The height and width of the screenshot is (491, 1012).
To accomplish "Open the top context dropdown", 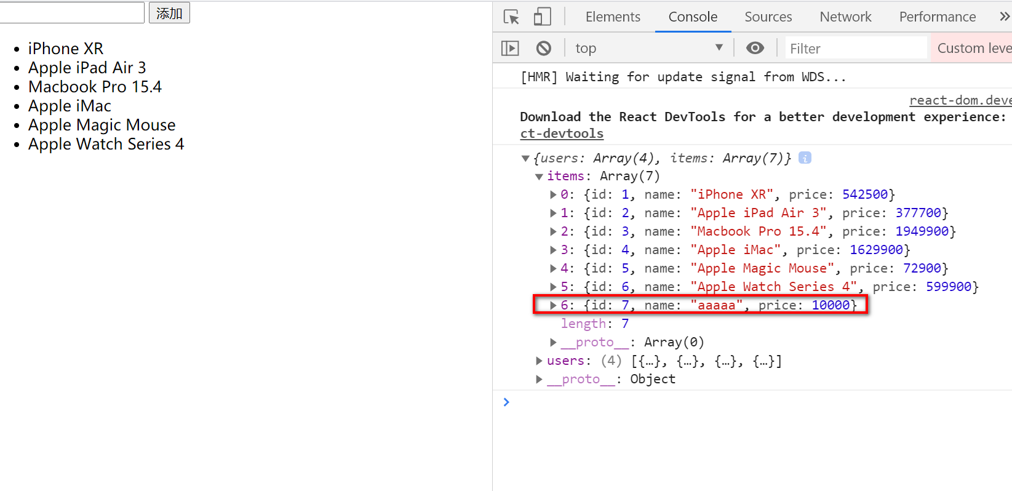I will point(649,48).
